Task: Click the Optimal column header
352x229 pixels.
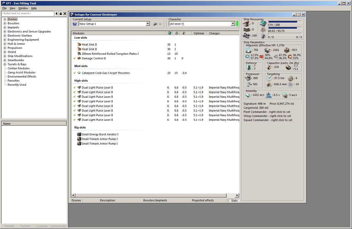Action: [199, 33]
